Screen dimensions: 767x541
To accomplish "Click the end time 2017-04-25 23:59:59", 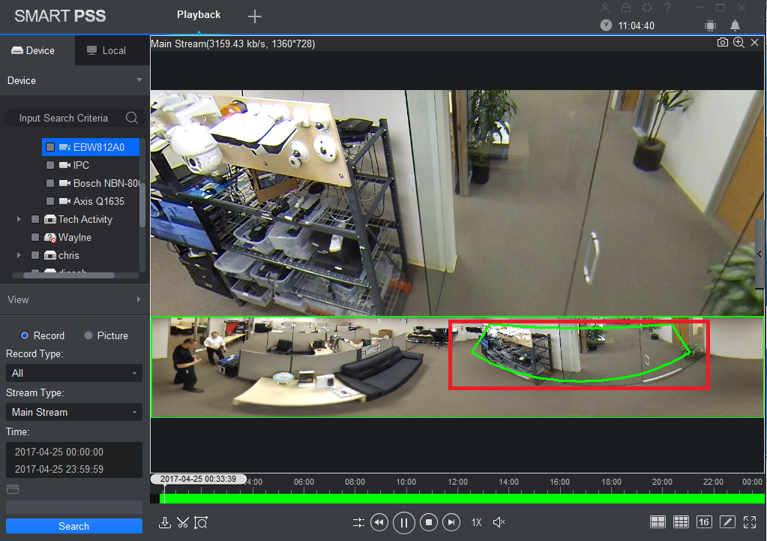I will tap(59, 469).
